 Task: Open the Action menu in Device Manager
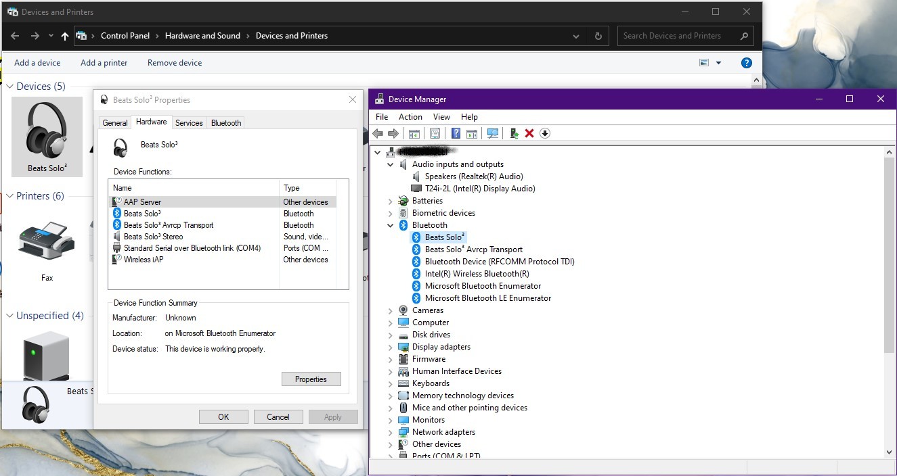tap(410, 117)
